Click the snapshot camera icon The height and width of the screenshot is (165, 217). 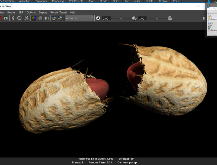6,18
